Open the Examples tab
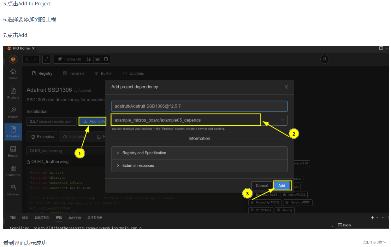The width and height of the screenshot is (391, 247). 43,137
